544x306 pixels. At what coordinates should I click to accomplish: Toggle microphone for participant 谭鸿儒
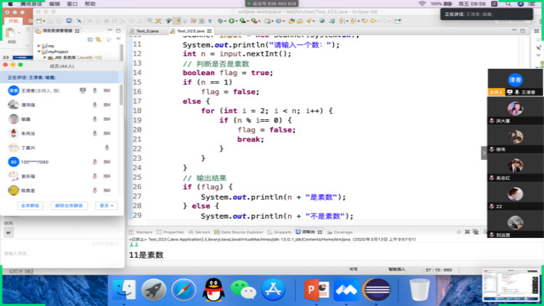(94, 105)
